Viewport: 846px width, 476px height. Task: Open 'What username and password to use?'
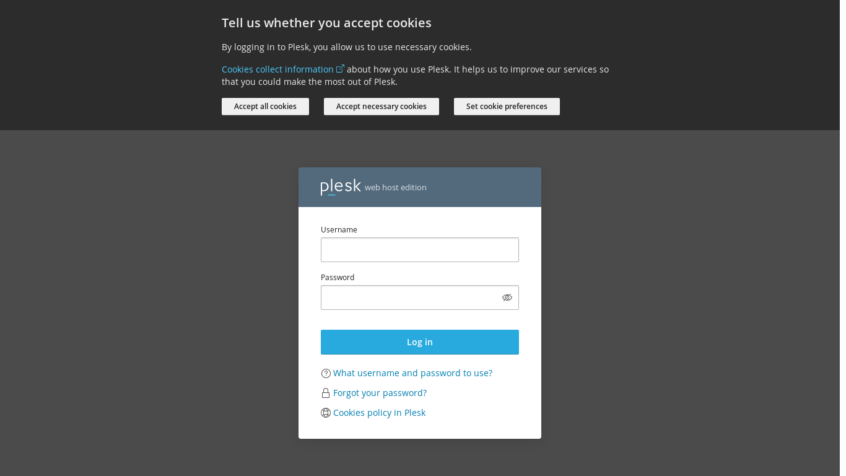pos(412,373)
